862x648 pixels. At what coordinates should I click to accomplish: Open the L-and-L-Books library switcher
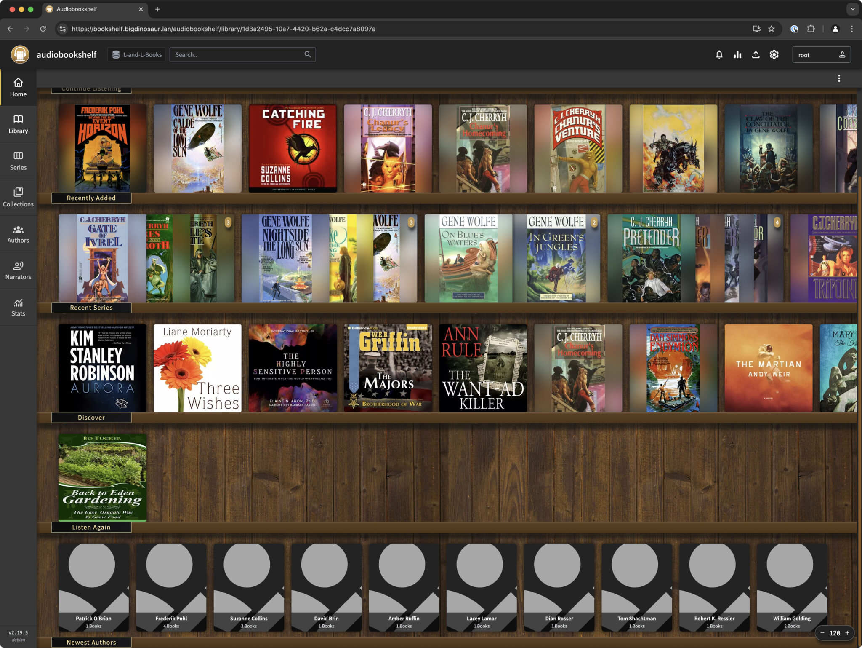pos(136,54)
